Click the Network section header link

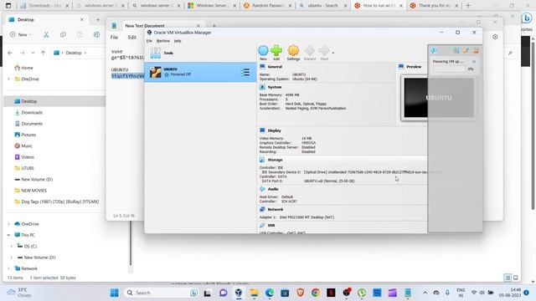tap(276, 210)
